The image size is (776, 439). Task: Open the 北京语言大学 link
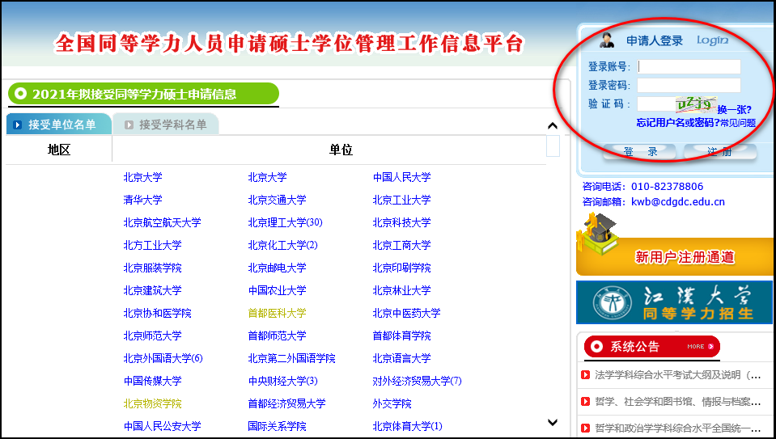401,358
